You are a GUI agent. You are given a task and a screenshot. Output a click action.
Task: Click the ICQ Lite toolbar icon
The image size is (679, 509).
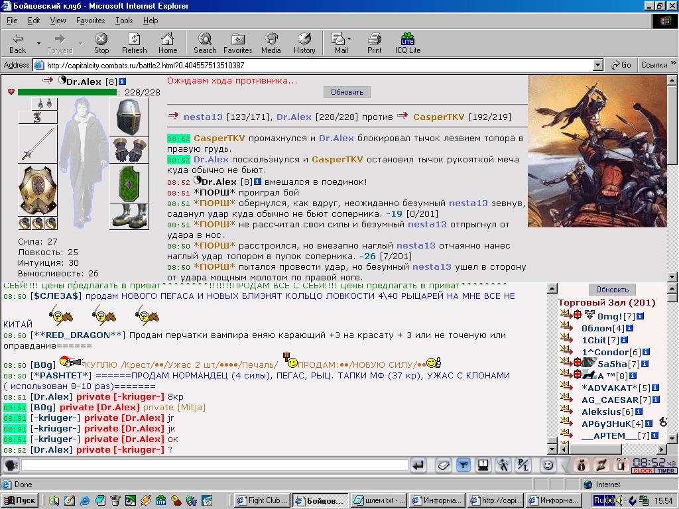click(408, 43)
